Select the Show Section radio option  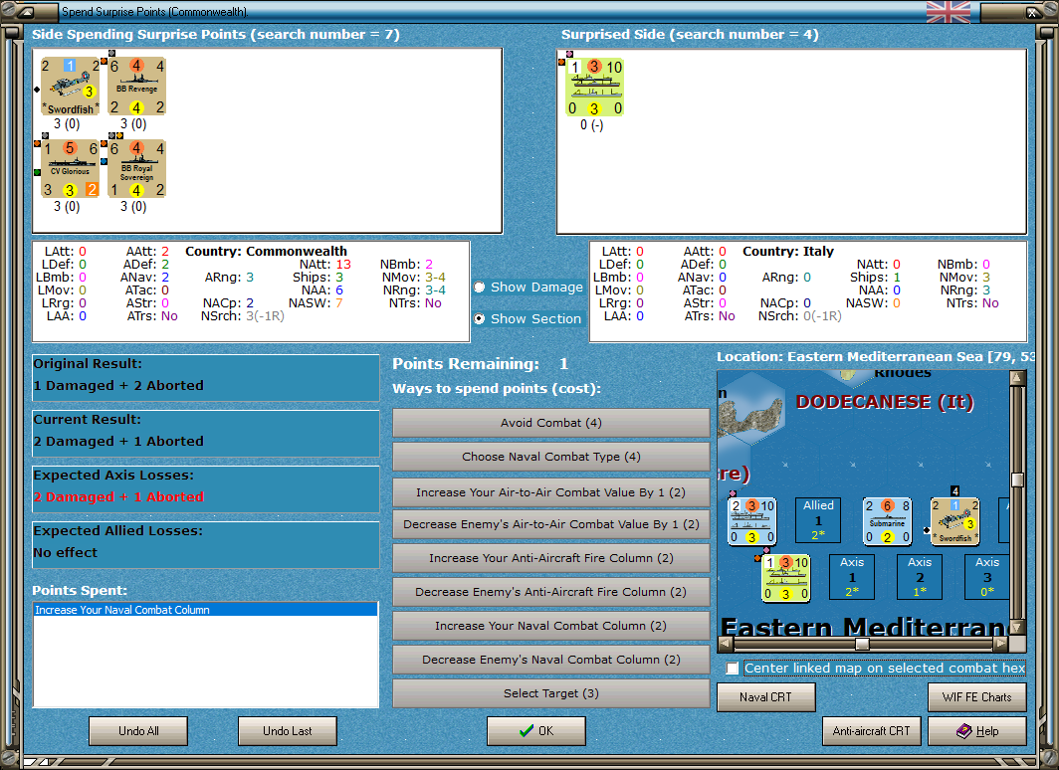[480, 318]
